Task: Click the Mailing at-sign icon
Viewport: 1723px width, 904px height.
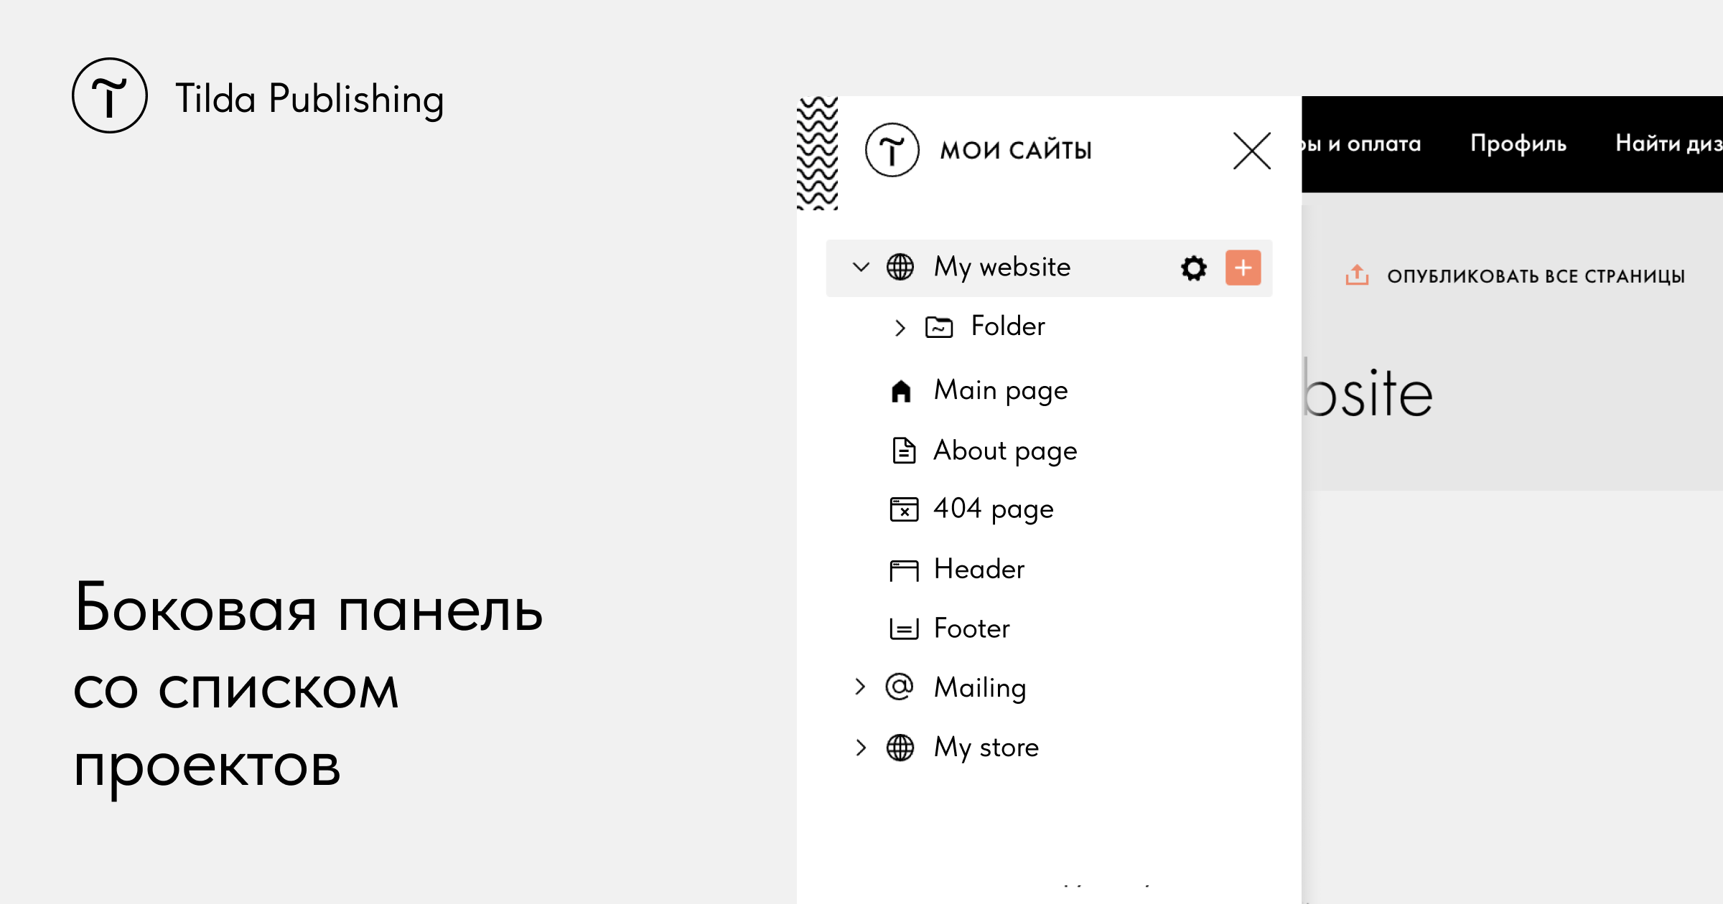Action: click(900, 687)
